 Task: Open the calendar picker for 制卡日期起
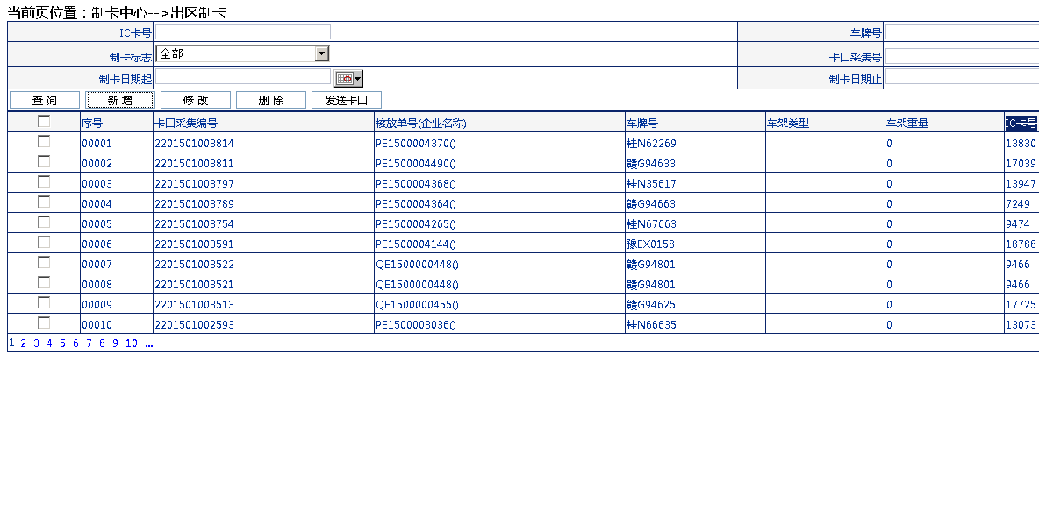348,79
